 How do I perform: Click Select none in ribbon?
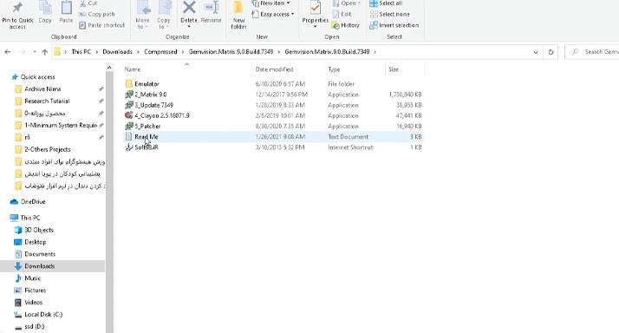tap(390, 14)
